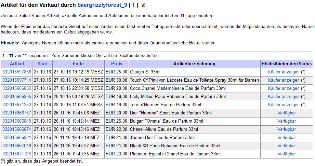Select price EUR 23,00

116,154
